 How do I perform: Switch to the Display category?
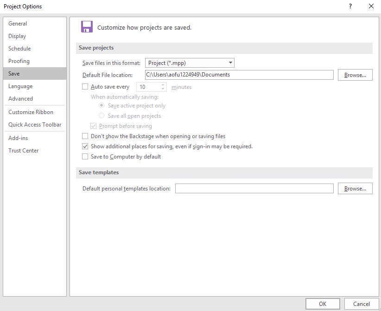(34, 36)
